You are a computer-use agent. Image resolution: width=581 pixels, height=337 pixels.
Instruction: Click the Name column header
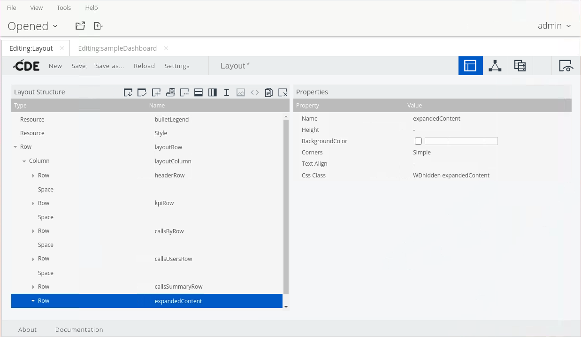(x=157, y=106)
